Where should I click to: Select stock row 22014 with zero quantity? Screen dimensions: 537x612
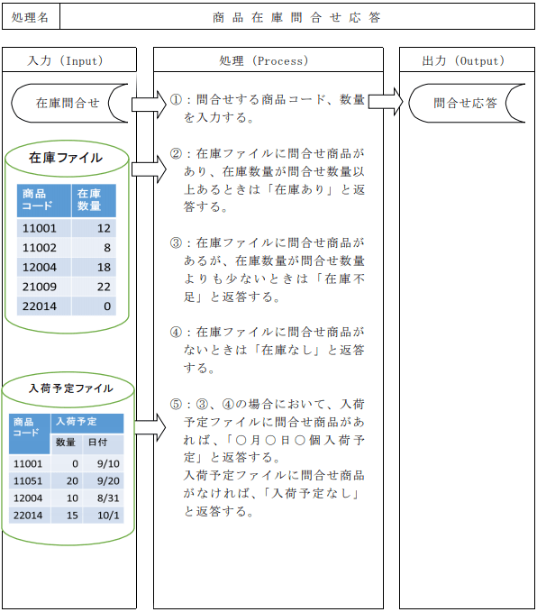67,306
